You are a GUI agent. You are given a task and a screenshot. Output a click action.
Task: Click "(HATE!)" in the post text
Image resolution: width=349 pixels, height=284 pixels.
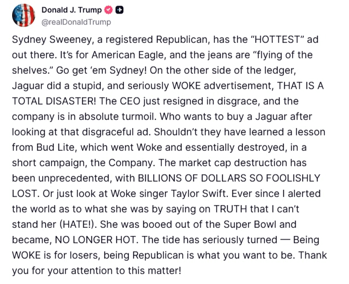click(x=78, y=225)
